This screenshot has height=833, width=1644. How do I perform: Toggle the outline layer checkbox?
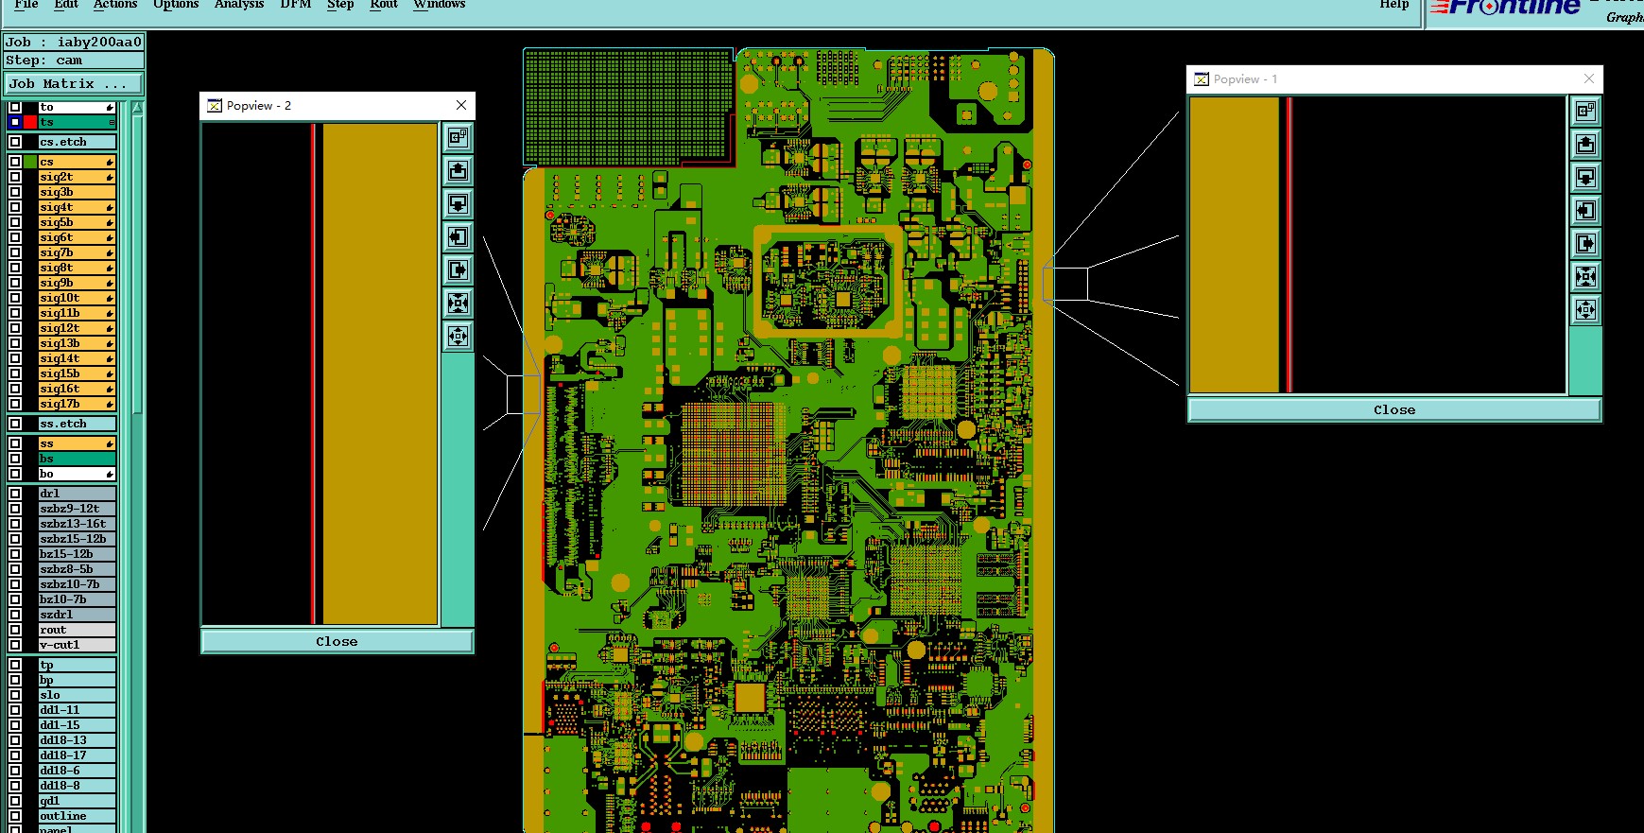pyautogui.click(x=15, y=816)
